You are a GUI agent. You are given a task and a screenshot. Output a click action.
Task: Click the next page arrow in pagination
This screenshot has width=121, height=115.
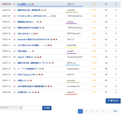tap(108, 111)
